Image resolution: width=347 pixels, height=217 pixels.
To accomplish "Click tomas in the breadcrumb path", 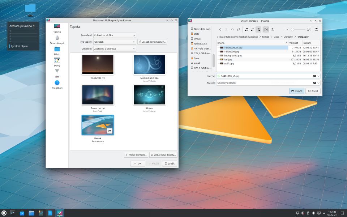I will [266, 37].
